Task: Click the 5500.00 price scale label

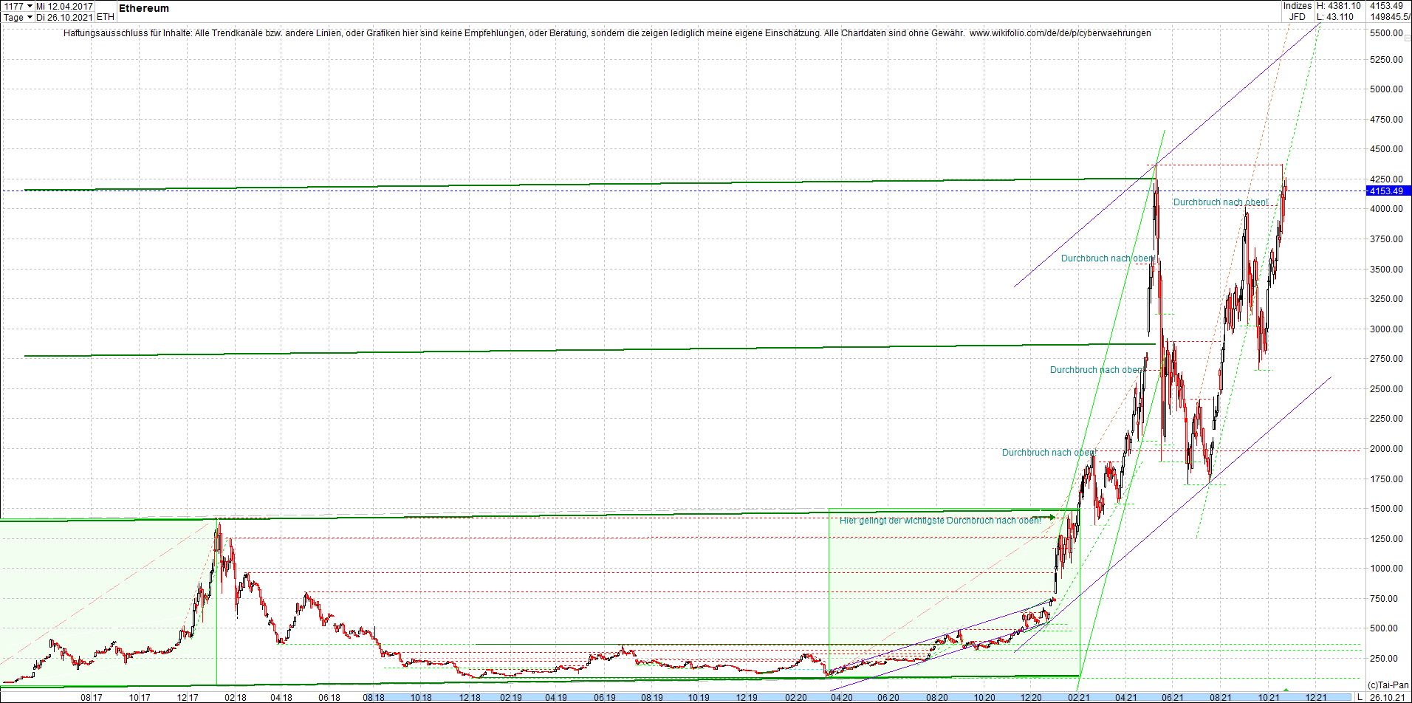Action: pyautogui.click(x=1386, y=32)
